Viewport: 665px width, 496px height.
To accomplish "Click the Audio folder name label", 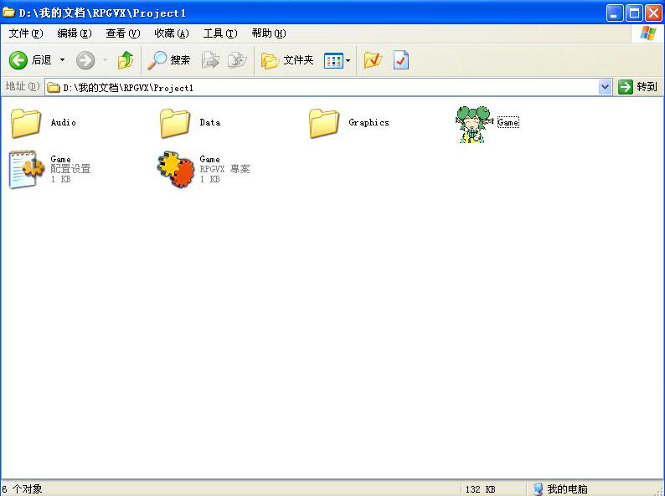I will tap(63, 122).
